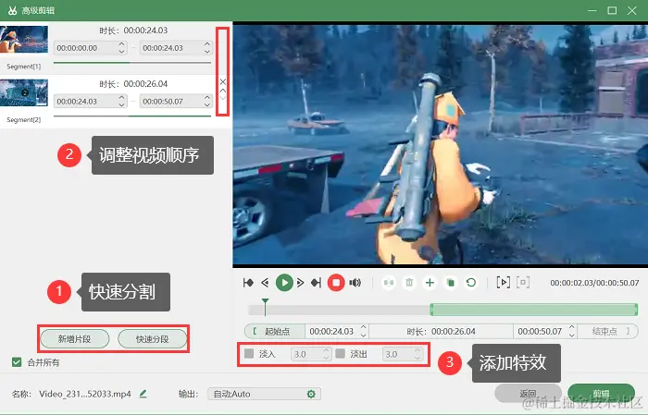This screenshot has height=415, width=648.
Task: Set the 起始点 start point button
Action: 275,331
